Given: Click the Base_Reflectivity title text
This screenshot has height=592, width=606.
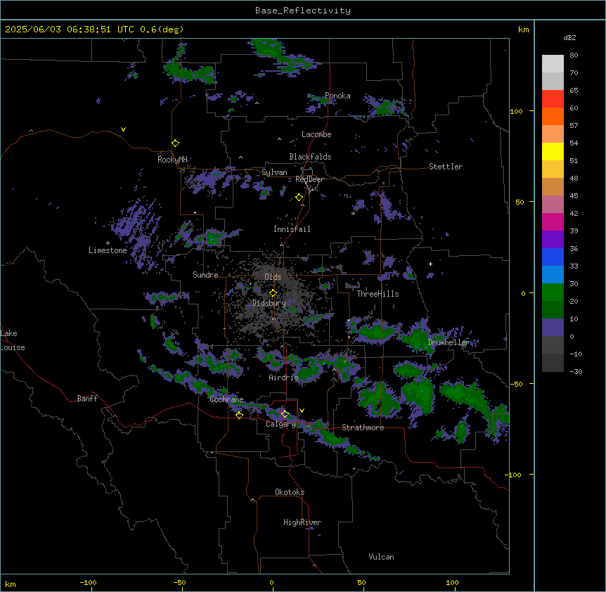Looking at the screenshot, I should [x=303, y=11].
